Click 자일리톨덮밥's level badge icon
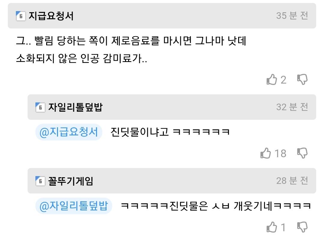The image size is (324, 239). (x=40, y=107)
